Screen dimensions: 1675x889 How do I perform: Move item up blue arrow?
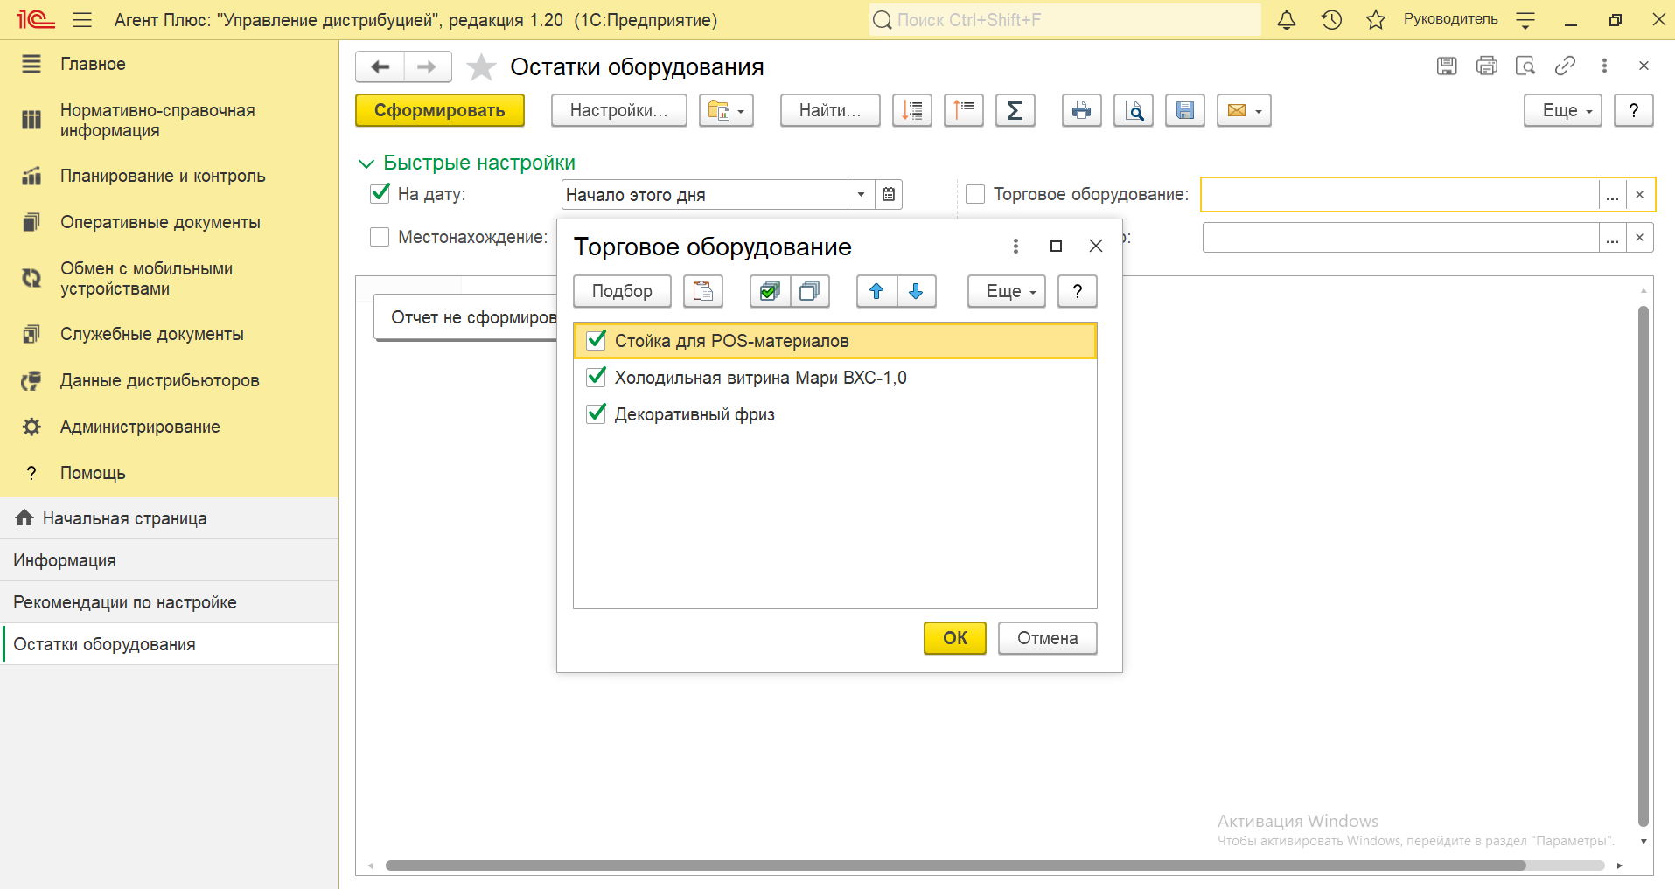click(x=876, y=291)
